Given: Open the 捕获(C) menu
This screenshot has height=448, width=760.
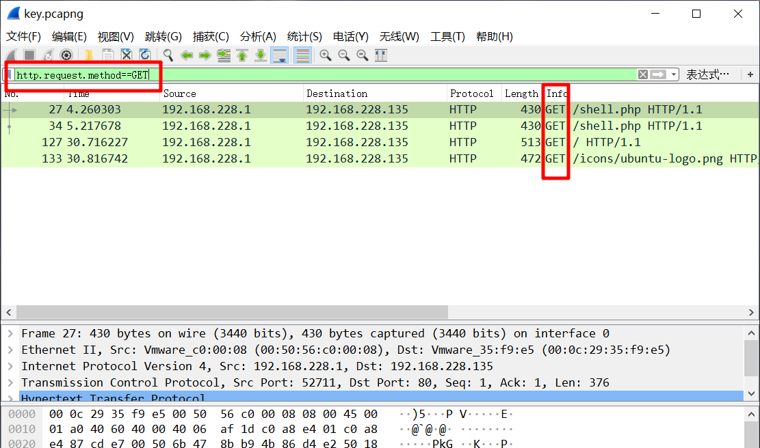Looking at the screenshot, I should (x=211, y=37).
